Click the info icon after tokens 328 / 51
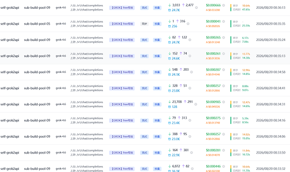The height and width of the screenshot is (172, 290). [x=190, y=88]
